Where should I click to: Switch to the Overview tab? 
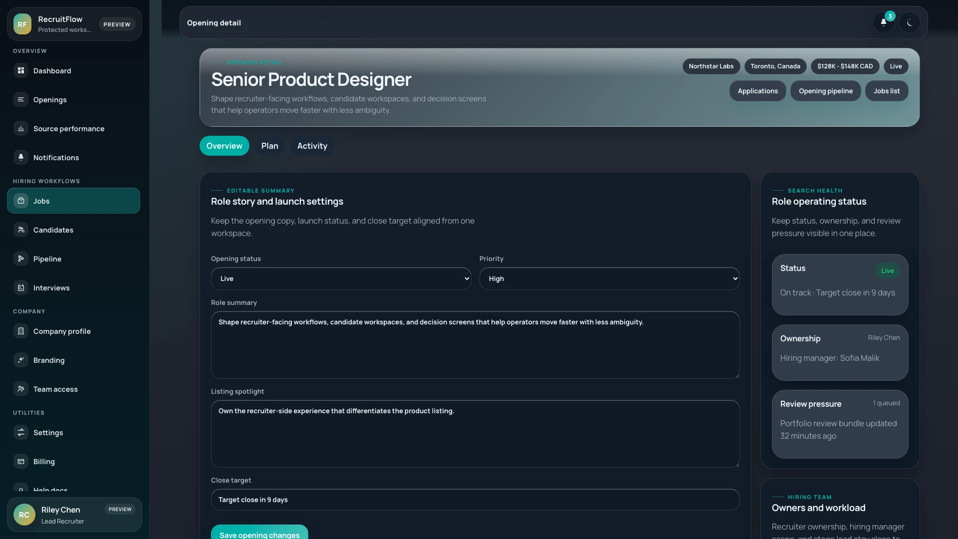225,146
